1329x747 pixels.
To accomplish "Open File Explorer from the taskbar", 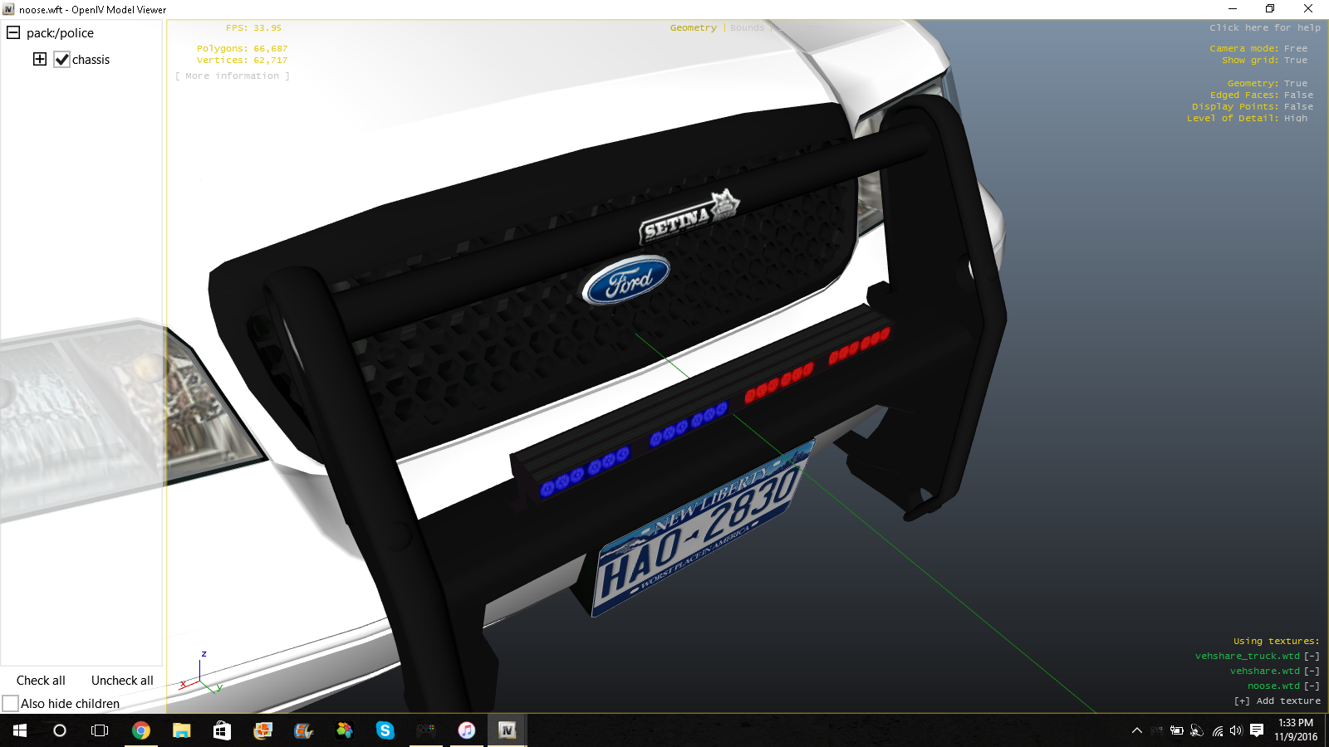I will (x=181, y=730).
